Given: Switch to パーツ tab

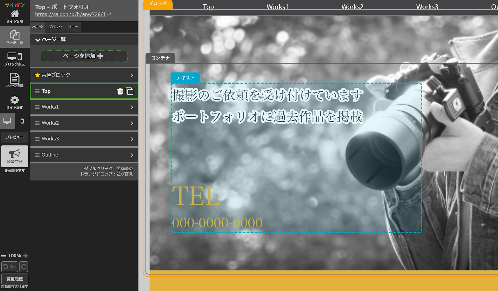Looking at the screenshot, I should click(x=73, y=27).
